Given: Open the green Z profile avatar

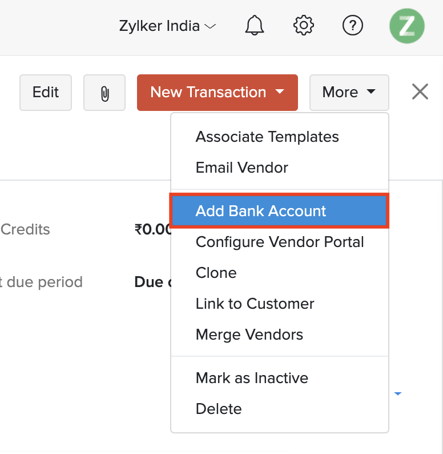Looking at the screenshot, I should (406, 26).
